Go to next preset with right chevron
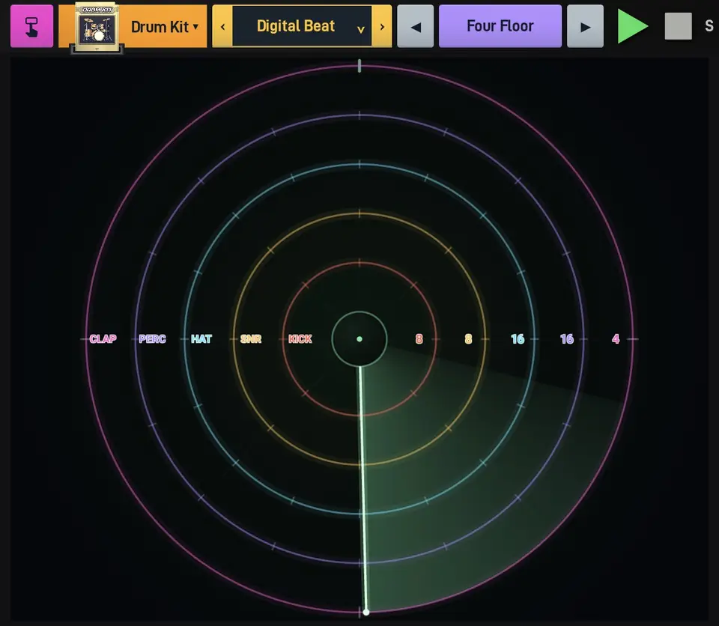This screenshot has width=719, height=626. click(x=382, y=27)
